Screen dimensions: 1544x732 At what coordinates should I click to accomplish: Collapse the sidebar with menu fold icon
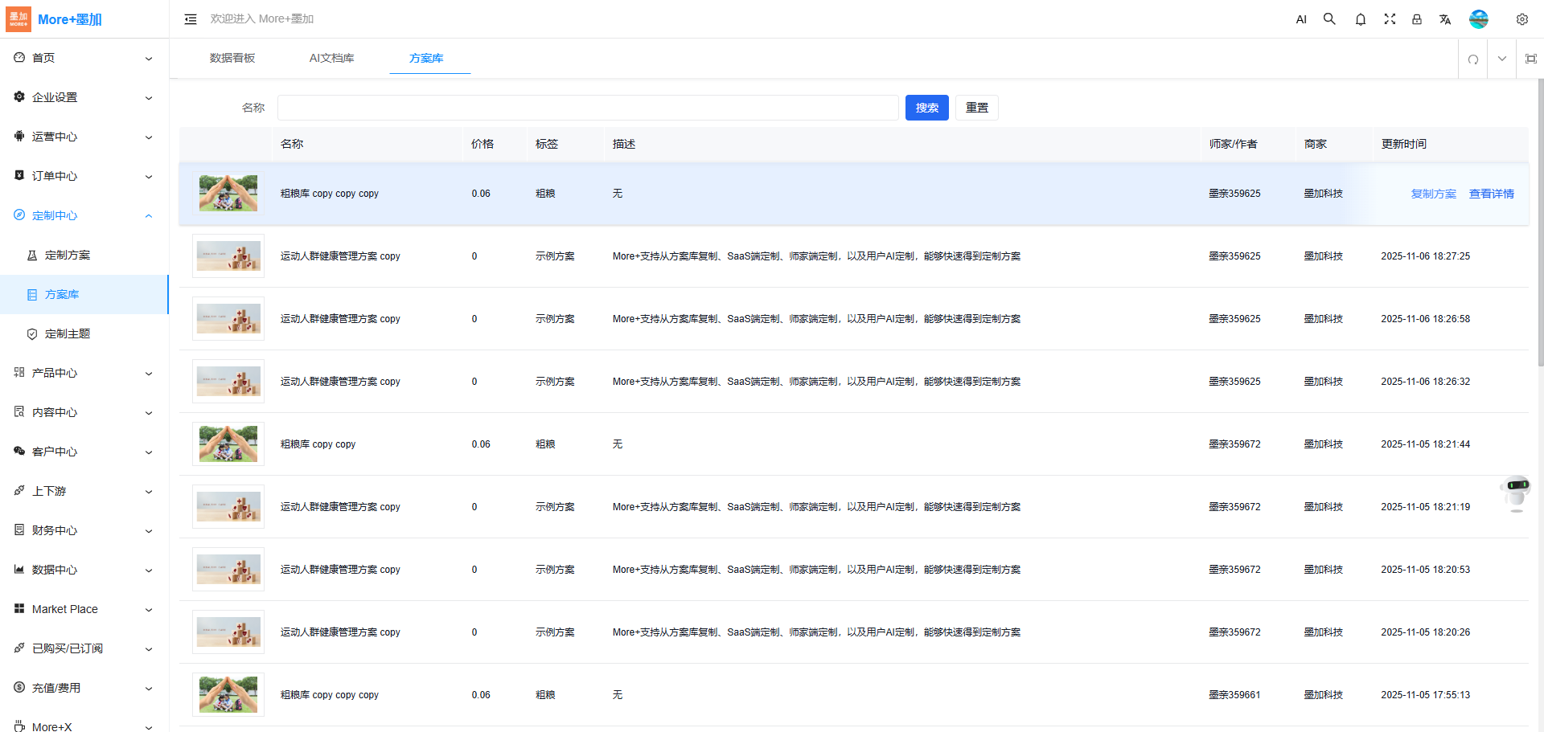pyautogui.click(x=191, y=19)
